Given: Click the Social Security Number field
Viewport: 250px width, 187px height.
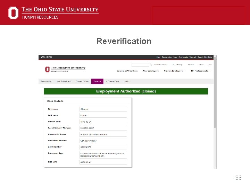Looking at the screenshot, I should pos(103,128).
